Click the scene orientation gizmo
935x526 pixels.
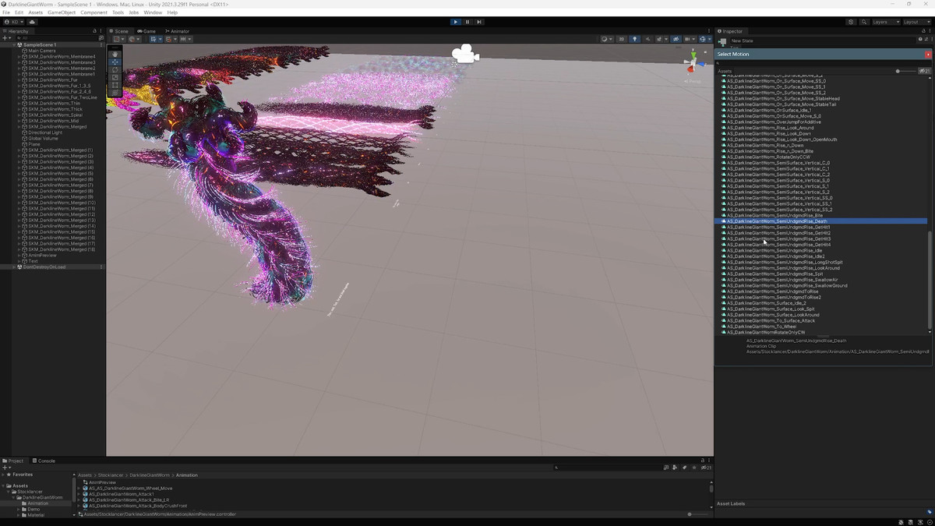(692, 62)
